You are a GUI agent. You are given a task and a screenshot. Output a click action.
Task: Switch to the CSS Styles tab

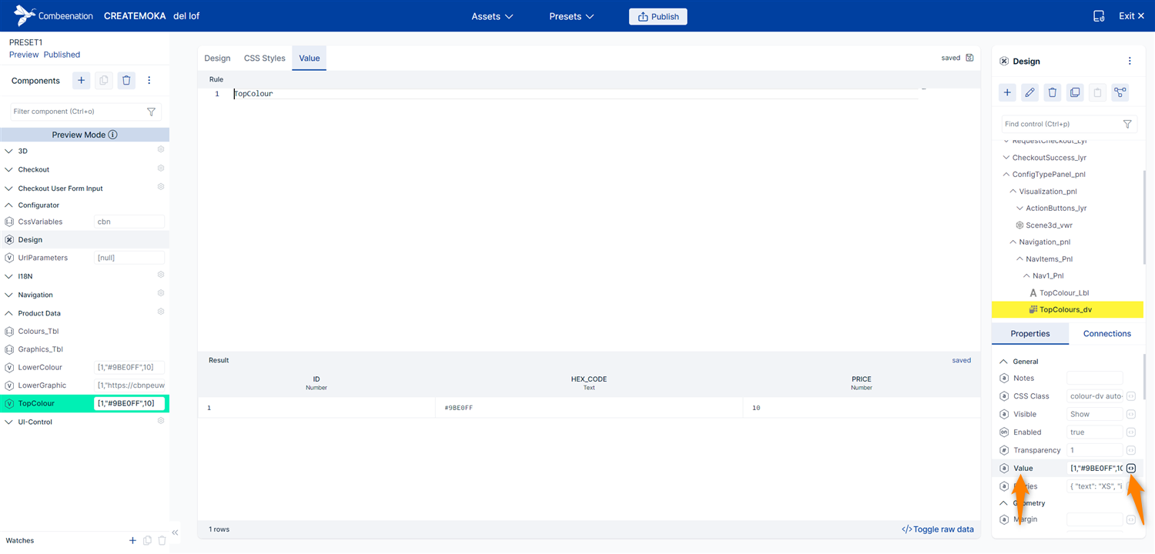click(264, 58)
